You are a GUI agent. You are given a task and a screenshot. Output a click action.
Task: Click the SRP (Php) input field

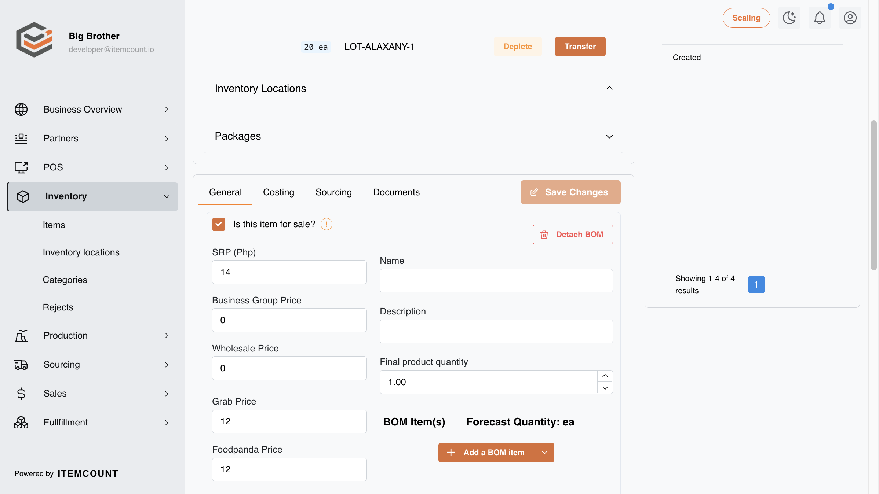click(x=289, y=272)
